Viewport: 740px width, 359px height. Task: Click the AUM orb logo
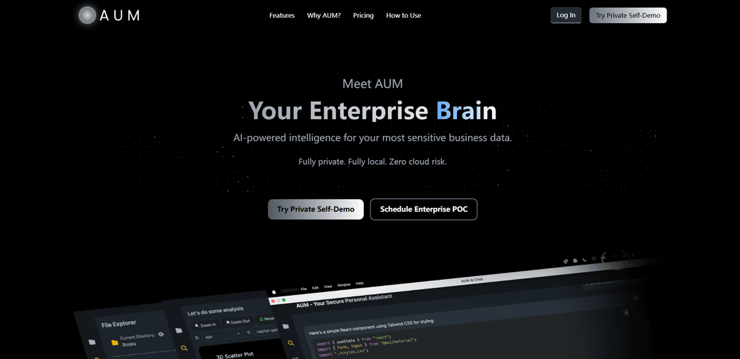[x=87, y=15]
